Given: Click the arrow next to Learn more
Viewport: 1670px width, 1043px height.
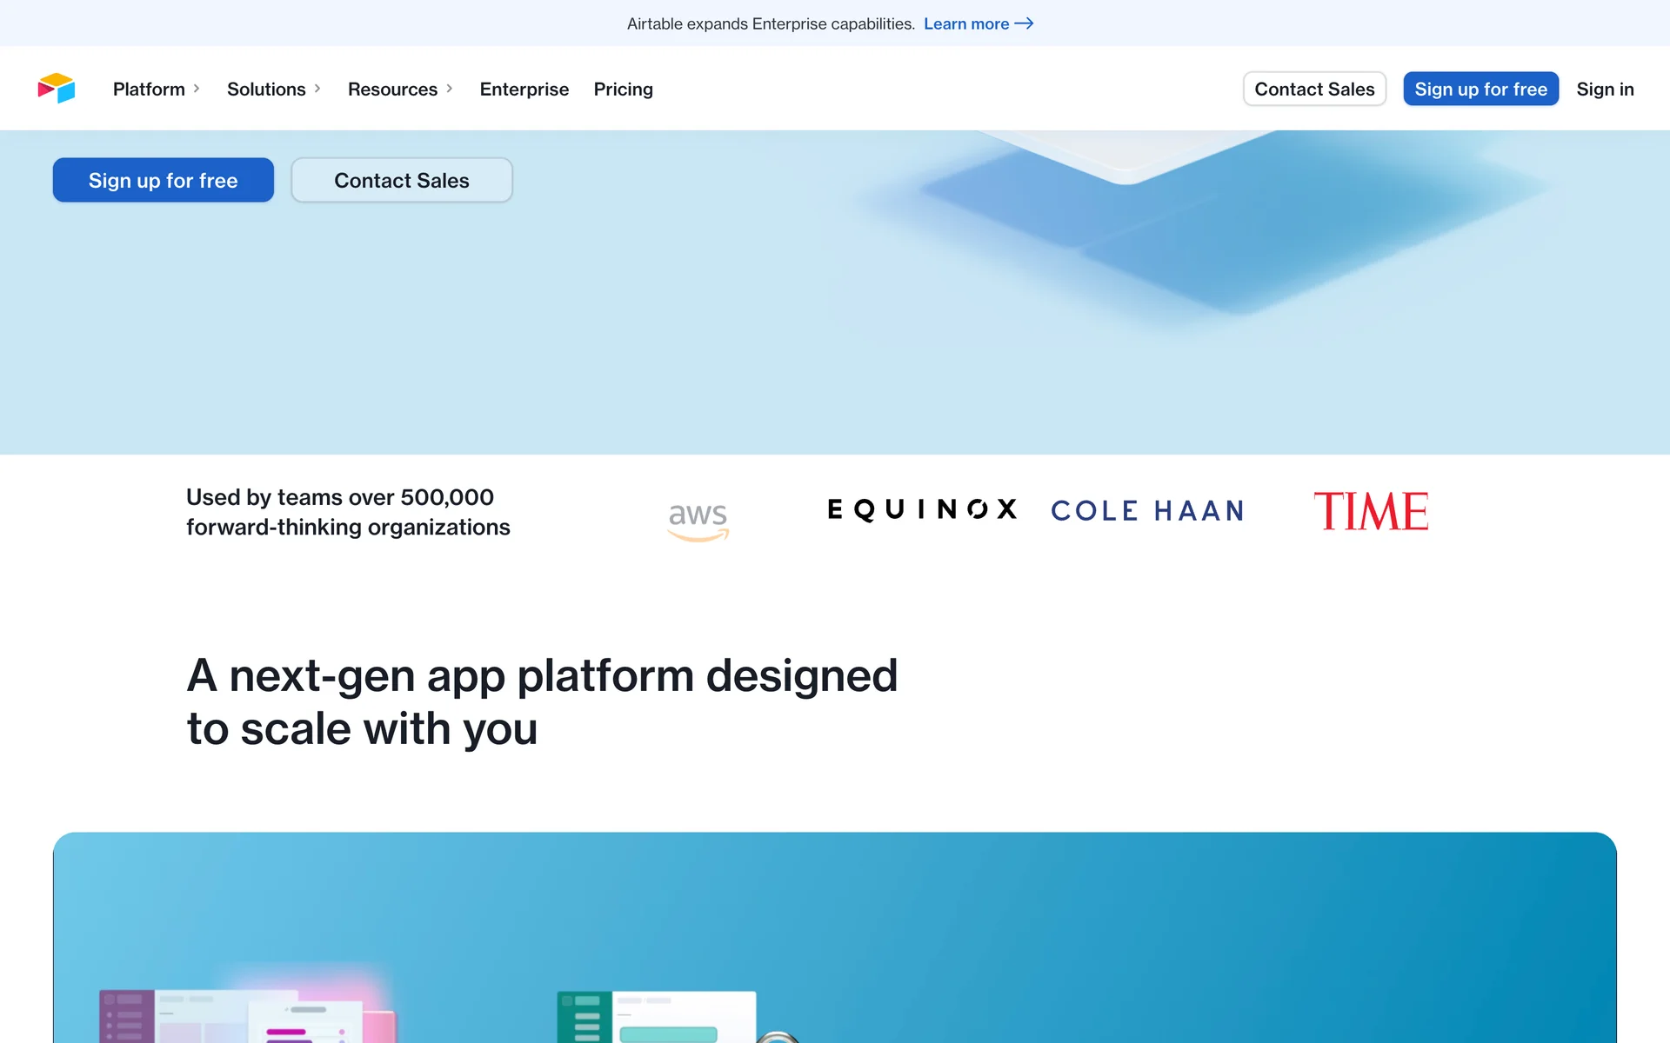Looking at the screenshot, I should click(1025, 23).
